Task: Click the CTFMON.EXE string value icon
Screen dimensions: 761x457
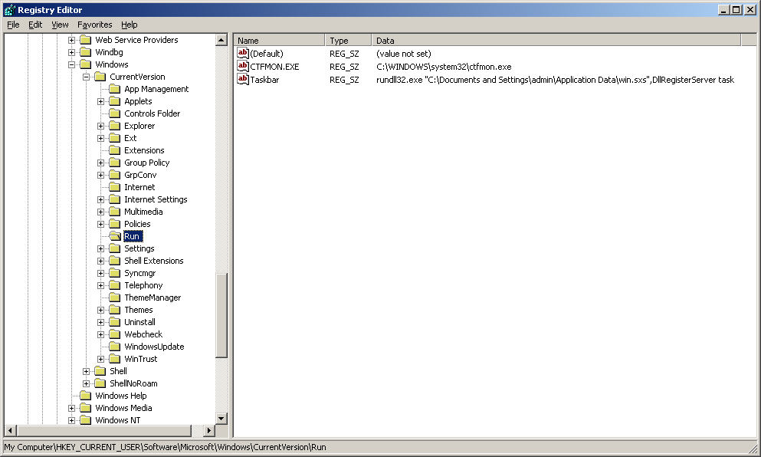Action: 243,66
